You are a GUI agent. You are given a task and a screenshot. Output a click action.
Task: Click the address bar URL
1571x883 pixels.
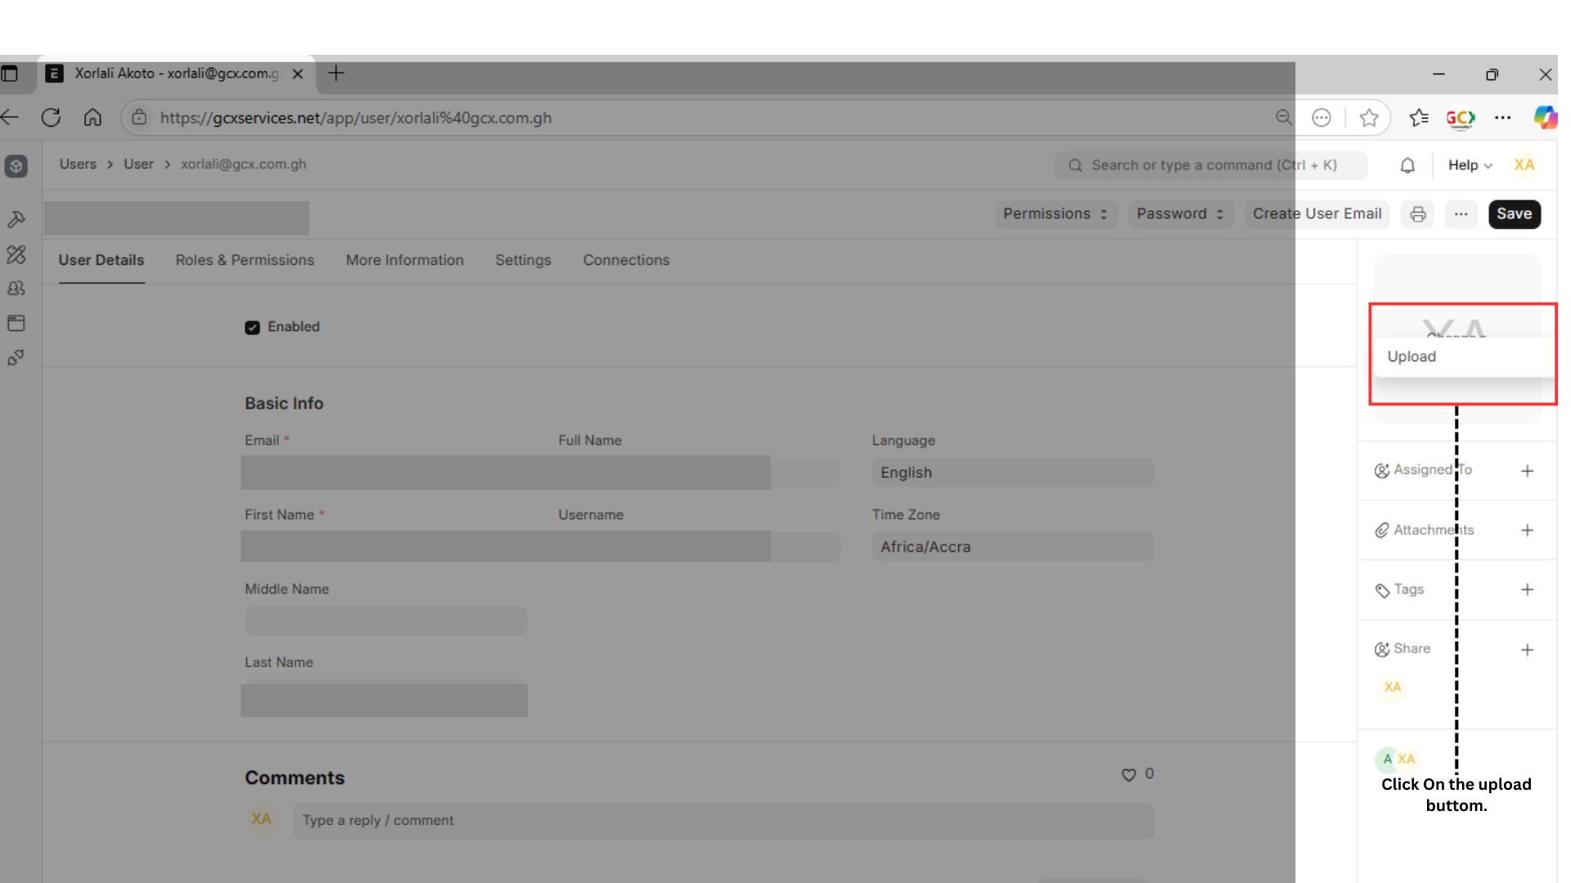(x=356, y=118)
